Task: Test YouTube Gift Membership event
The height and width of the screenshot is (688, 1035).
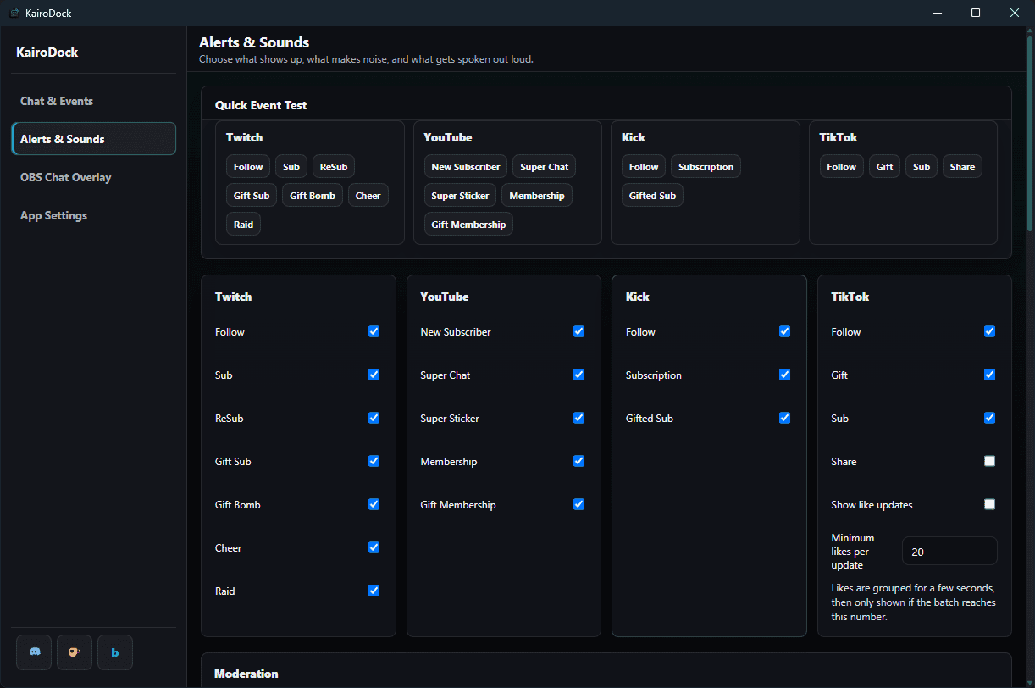Action: tap(468, 225)
